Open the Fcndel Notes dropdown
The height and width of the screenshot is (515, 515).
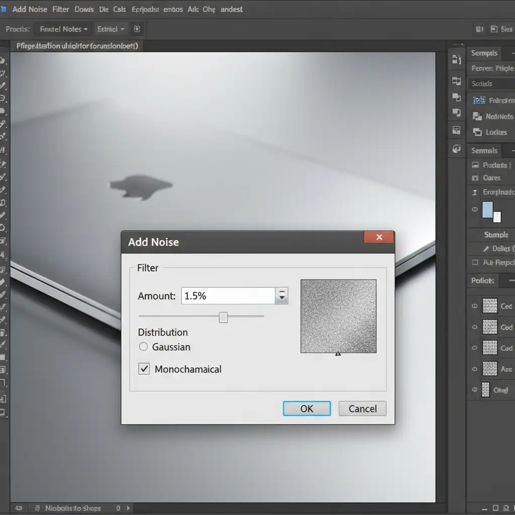tap(64, 29)
